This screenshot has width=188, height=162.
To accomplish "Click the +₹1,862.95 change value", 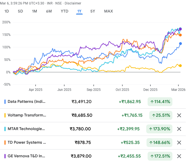I will (130, 102).
